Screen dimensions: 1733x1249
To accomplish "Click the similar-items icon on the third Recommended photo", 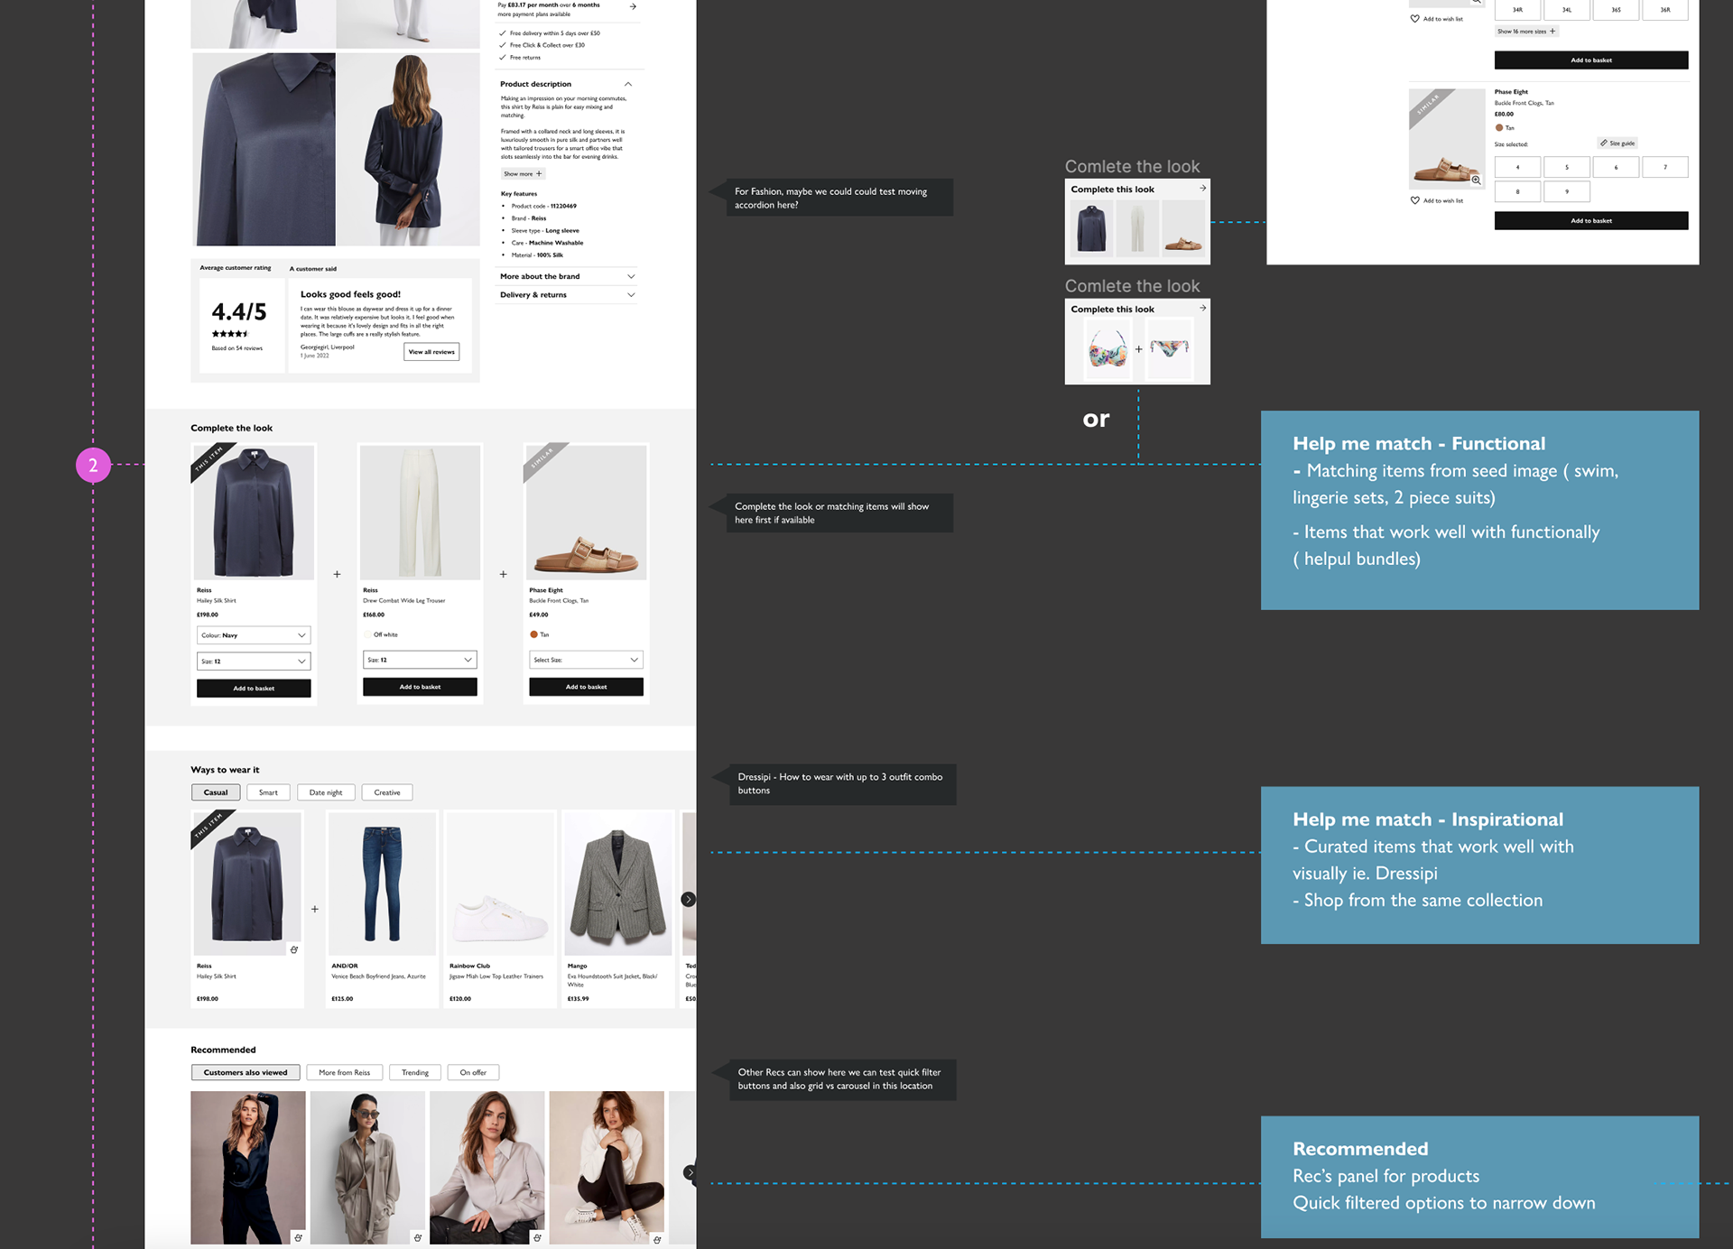I will (x=537, y=1237).
